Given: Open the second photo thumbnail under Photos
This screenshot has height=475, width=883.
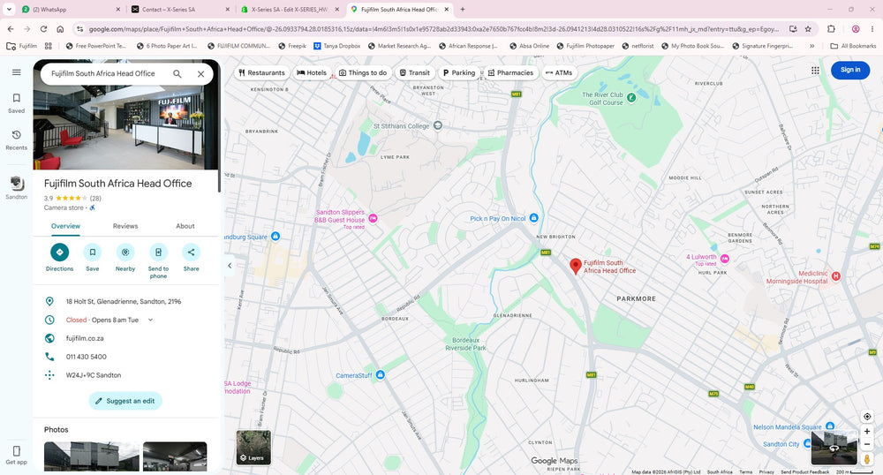Looking at the screenshot, I should click(175, 456).
